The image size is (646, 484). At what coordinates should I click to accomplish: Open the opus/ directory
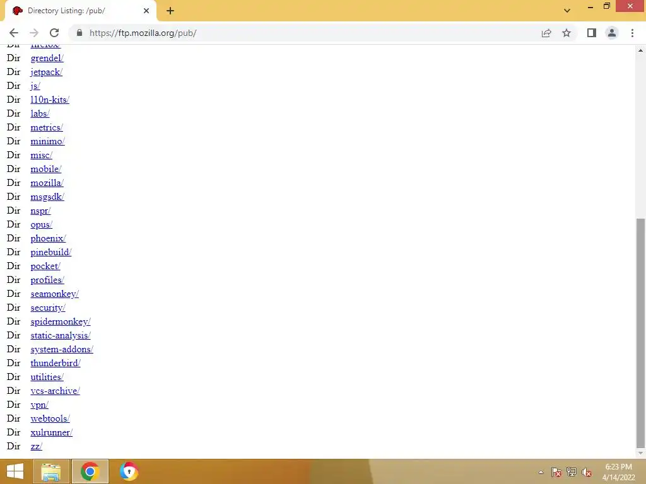(41, 224)
